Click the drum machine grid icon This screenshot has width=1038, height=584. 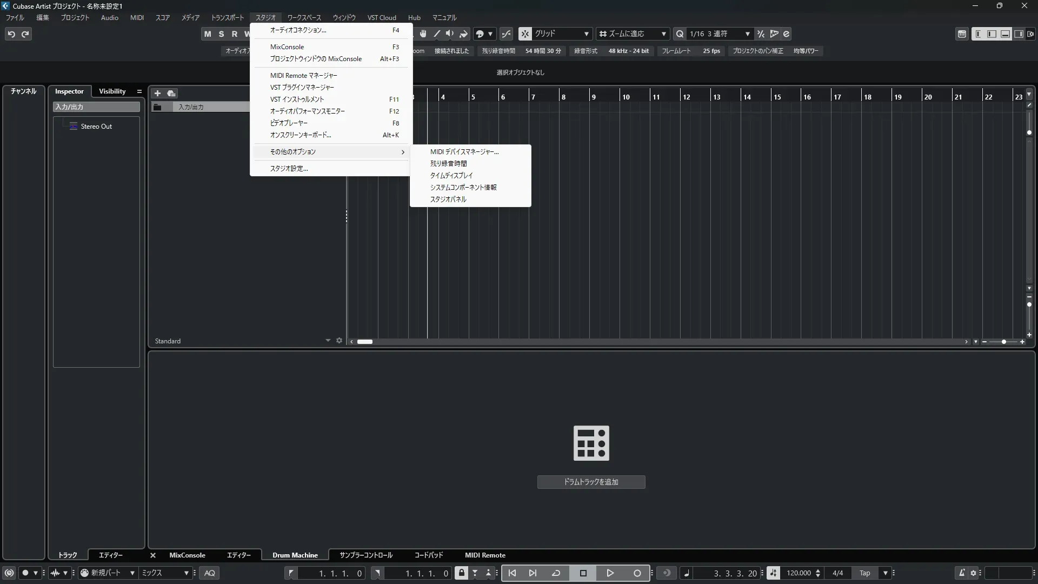[591, 443]
